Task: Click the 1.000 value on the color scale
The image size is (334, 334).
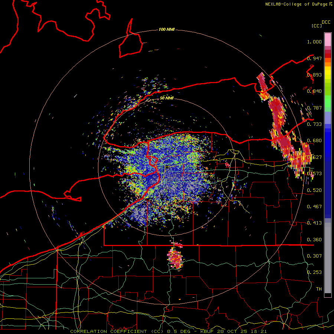Action: 314,42
